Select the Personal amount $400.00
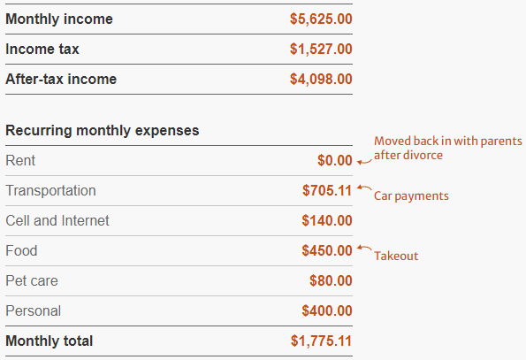This screenshot has width=526, height=360. click(327, 310)
